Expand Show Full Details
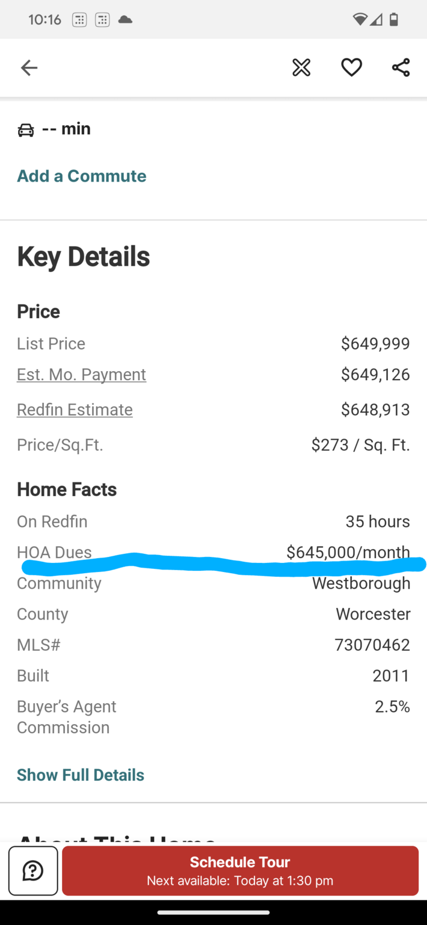This screenshot has height=925, width=427. (80, 775)
